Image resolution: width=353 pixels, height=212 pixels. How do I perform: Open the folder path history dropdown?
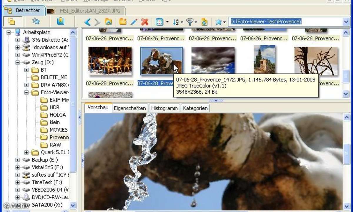[x=346, y=22]
